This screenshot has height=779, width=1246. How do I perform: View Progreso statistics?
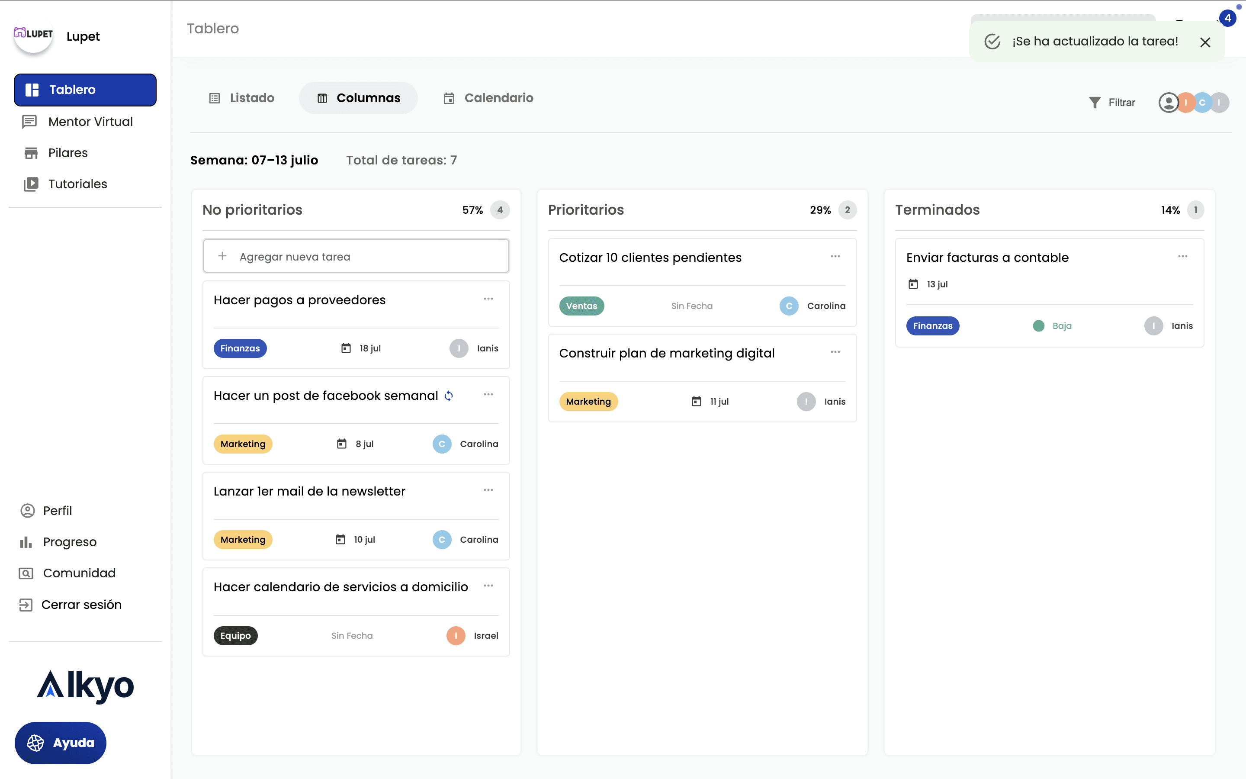(x=58, y=542)
